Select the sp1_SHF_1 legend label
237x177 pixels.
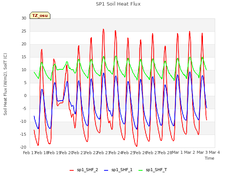[x=122, y=170]
